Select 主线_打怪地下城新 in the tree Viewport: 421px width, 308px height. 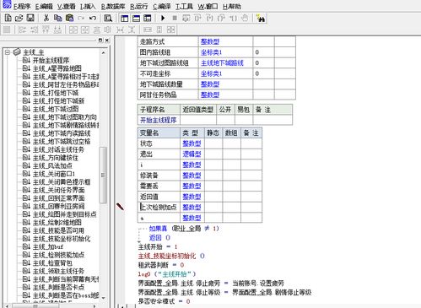(58, 100)
